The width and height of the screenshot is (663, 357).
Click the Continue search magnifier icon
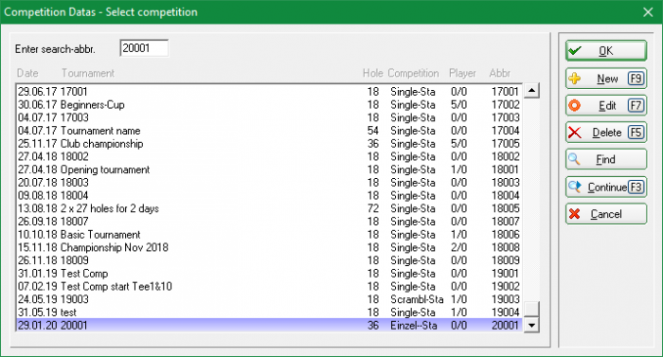pos(575,187)
